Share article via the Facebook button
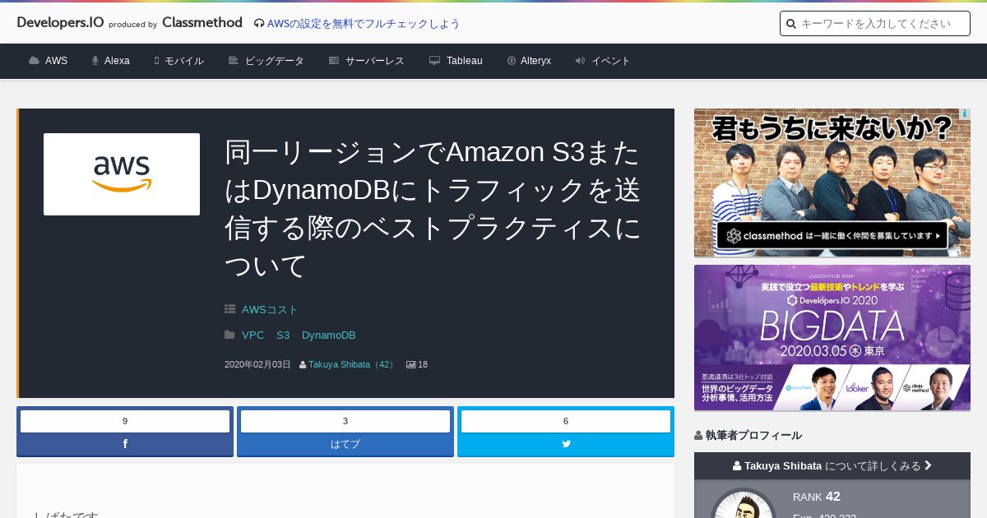The image size is (987, 518). [x=125, y=444]
